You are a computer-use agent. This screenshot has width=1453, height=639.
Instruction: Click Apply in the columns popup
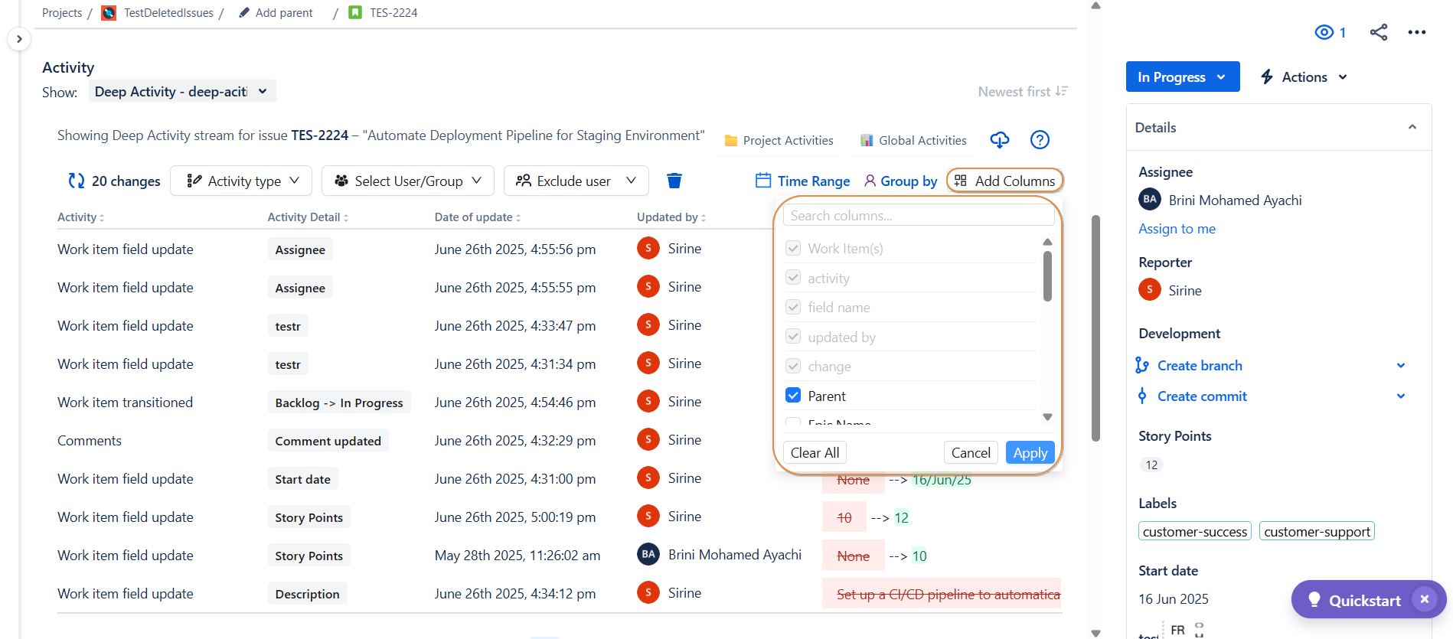[1030, 453]
